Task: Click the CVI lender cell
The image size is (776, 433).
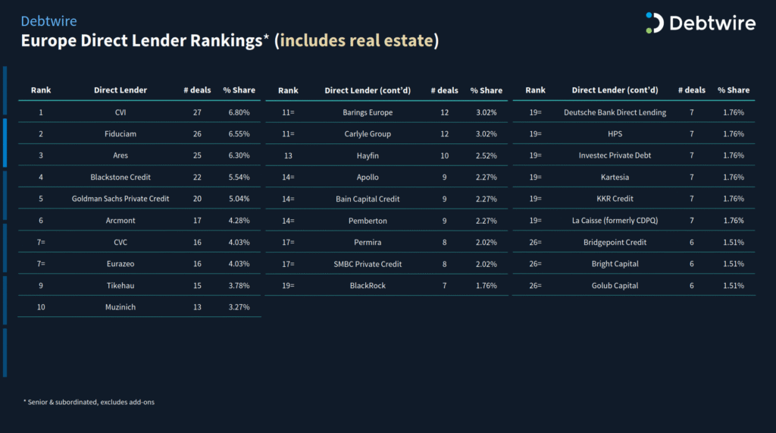Action: pos(120,112)
